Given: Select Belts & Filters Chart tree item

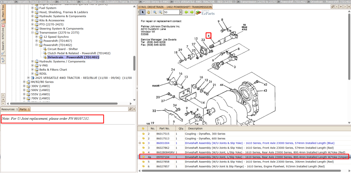Looking at the screenshot, I should click(53, 70).
